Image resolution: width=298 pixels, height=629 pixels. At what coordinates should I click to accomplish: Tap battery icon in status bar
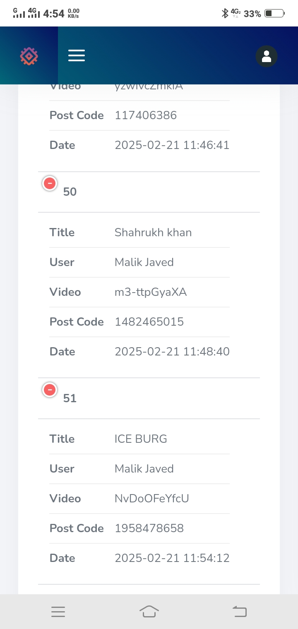click(274, 13)
